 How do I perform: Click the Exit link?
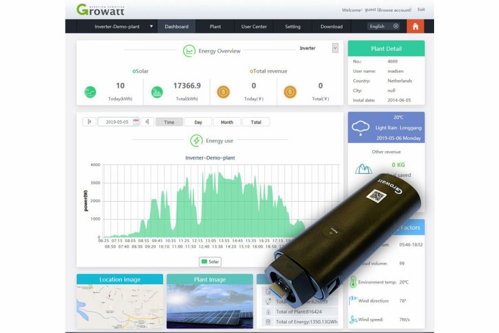(421, 10)
